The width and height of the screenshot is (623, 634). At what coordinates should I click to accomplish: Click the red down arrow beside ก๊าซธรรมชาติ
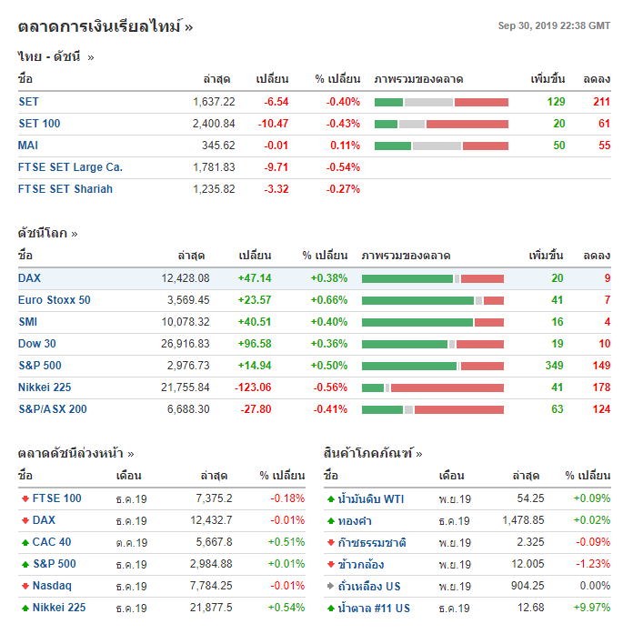point(330,542)
